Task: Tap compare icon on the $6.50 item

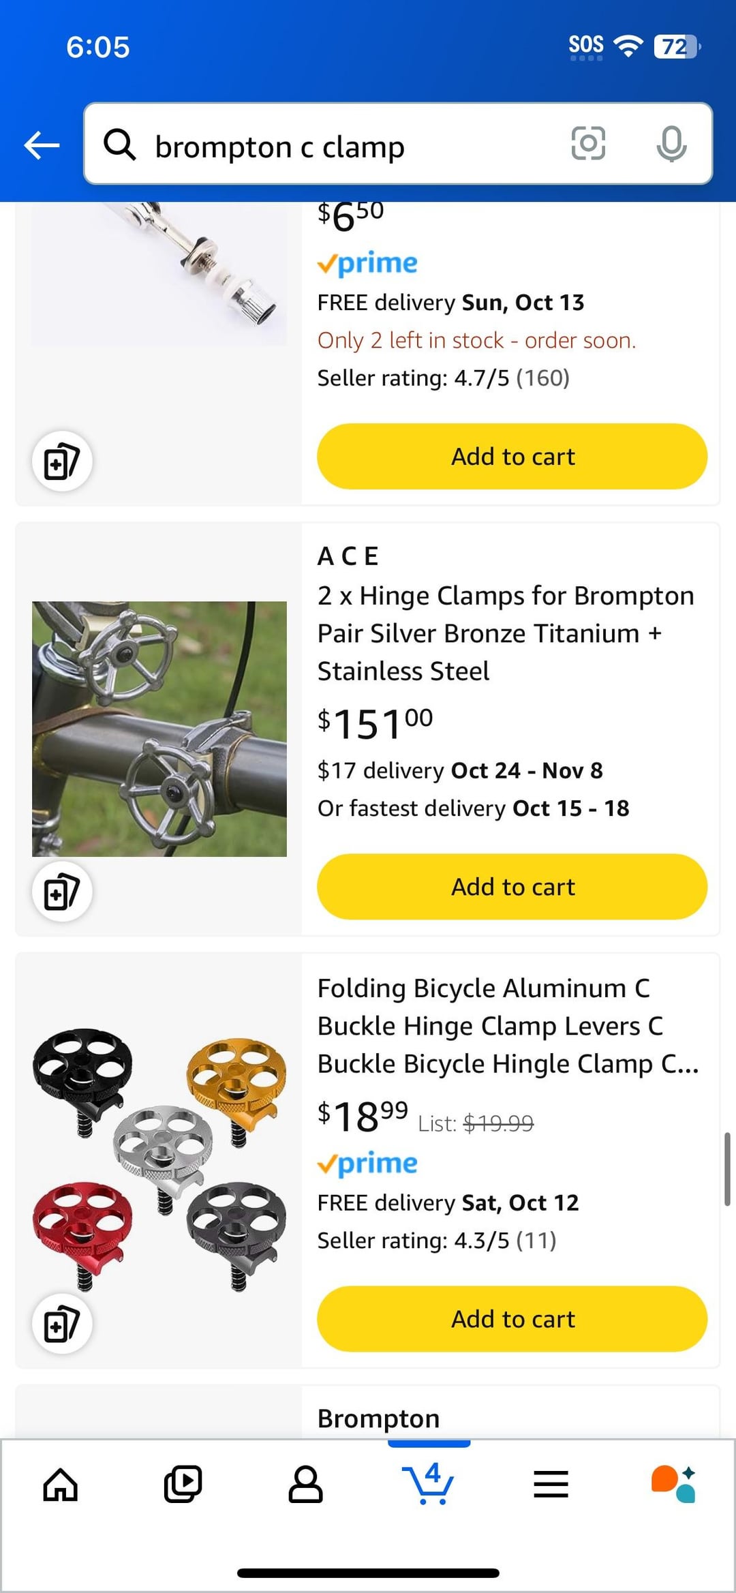Action: point(62,461)
